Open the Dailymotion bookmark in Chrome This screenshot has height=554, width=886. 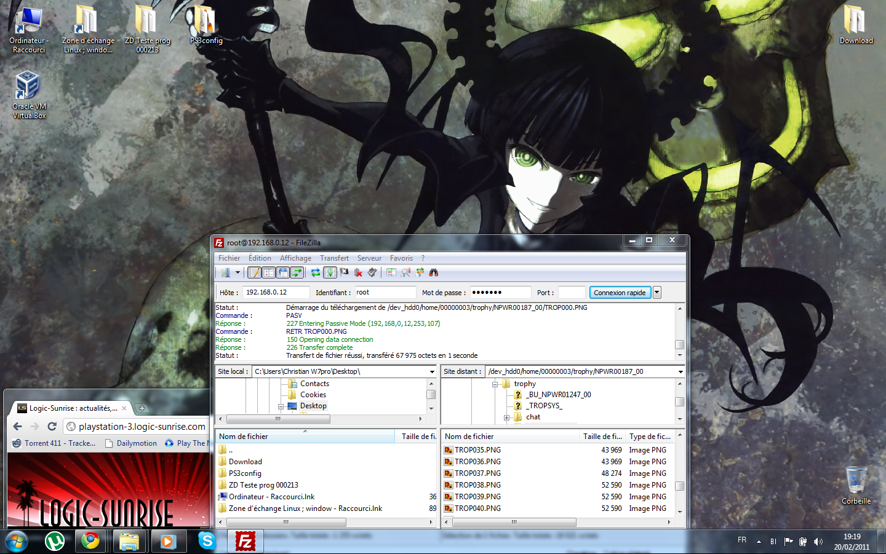tap(131, 443)
